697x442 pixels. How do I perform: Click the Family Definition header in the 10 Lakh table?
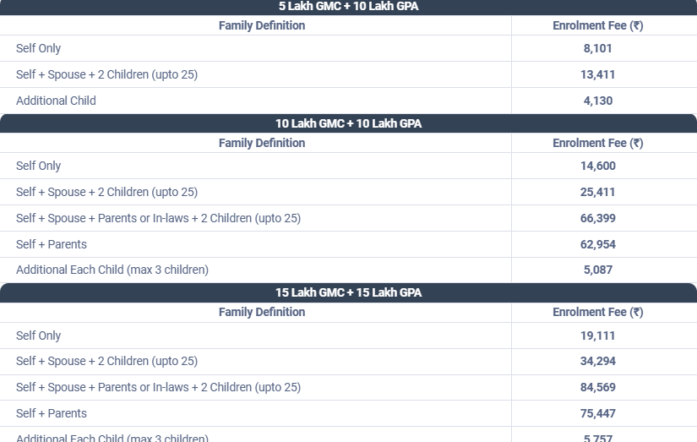pyautogui.click(x=262, y=143)
